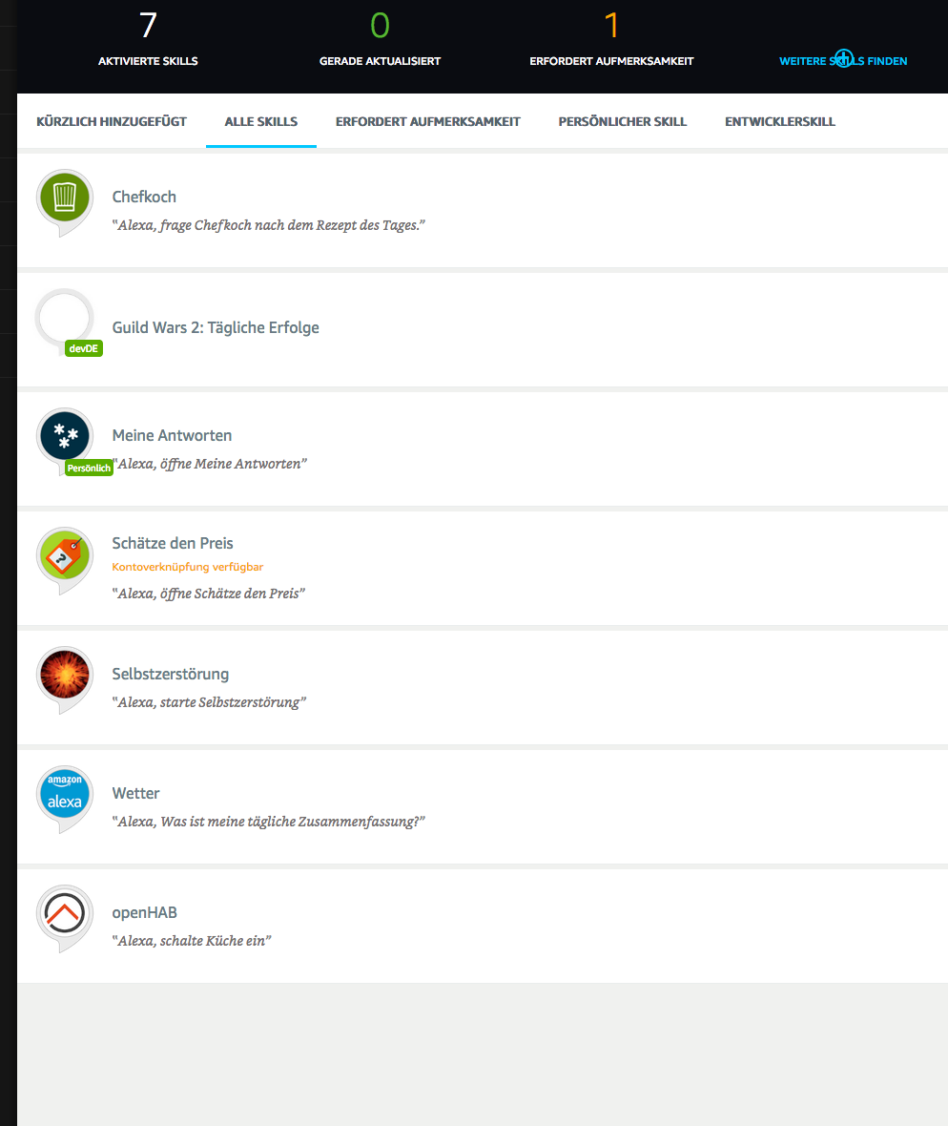The width and height of the screenshot is (948, 1126).
Task: Open the Wetter skill title
Action: coord(135,793)
